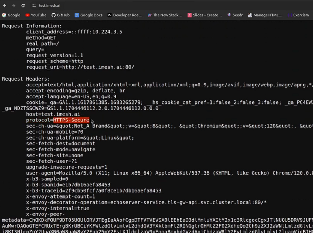The height and width of the screenshot is (233, 313).
Task: Click the highlighted HTTPS-Secure text
Action: click(x=71, y=120)
